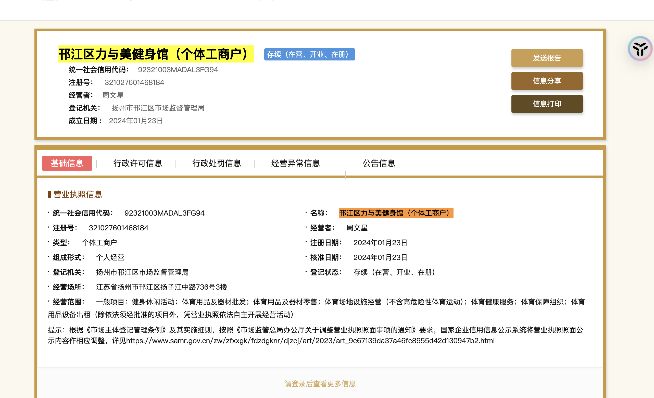Select the 基础信息 tab
This screenshot has height=398, width=654.
(x=67, y=163)
